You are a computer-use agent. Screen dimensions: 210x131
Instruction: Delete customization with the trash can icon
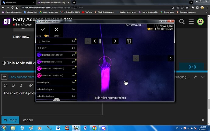point(129,41)
